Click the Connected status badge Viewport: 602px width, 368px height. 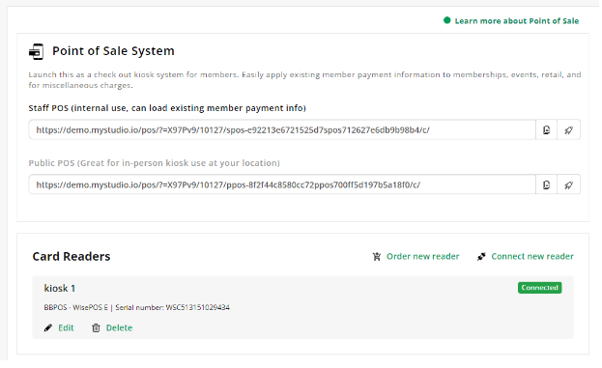(x=539, y=288)
